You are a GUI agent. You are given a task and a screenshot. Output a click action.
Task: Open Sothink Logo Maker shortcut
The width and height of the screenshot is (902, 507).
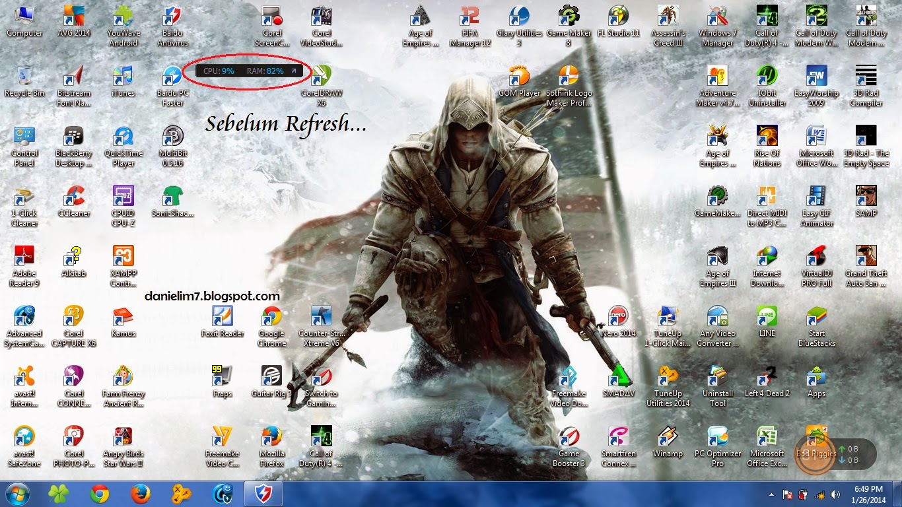coord(569,86)
